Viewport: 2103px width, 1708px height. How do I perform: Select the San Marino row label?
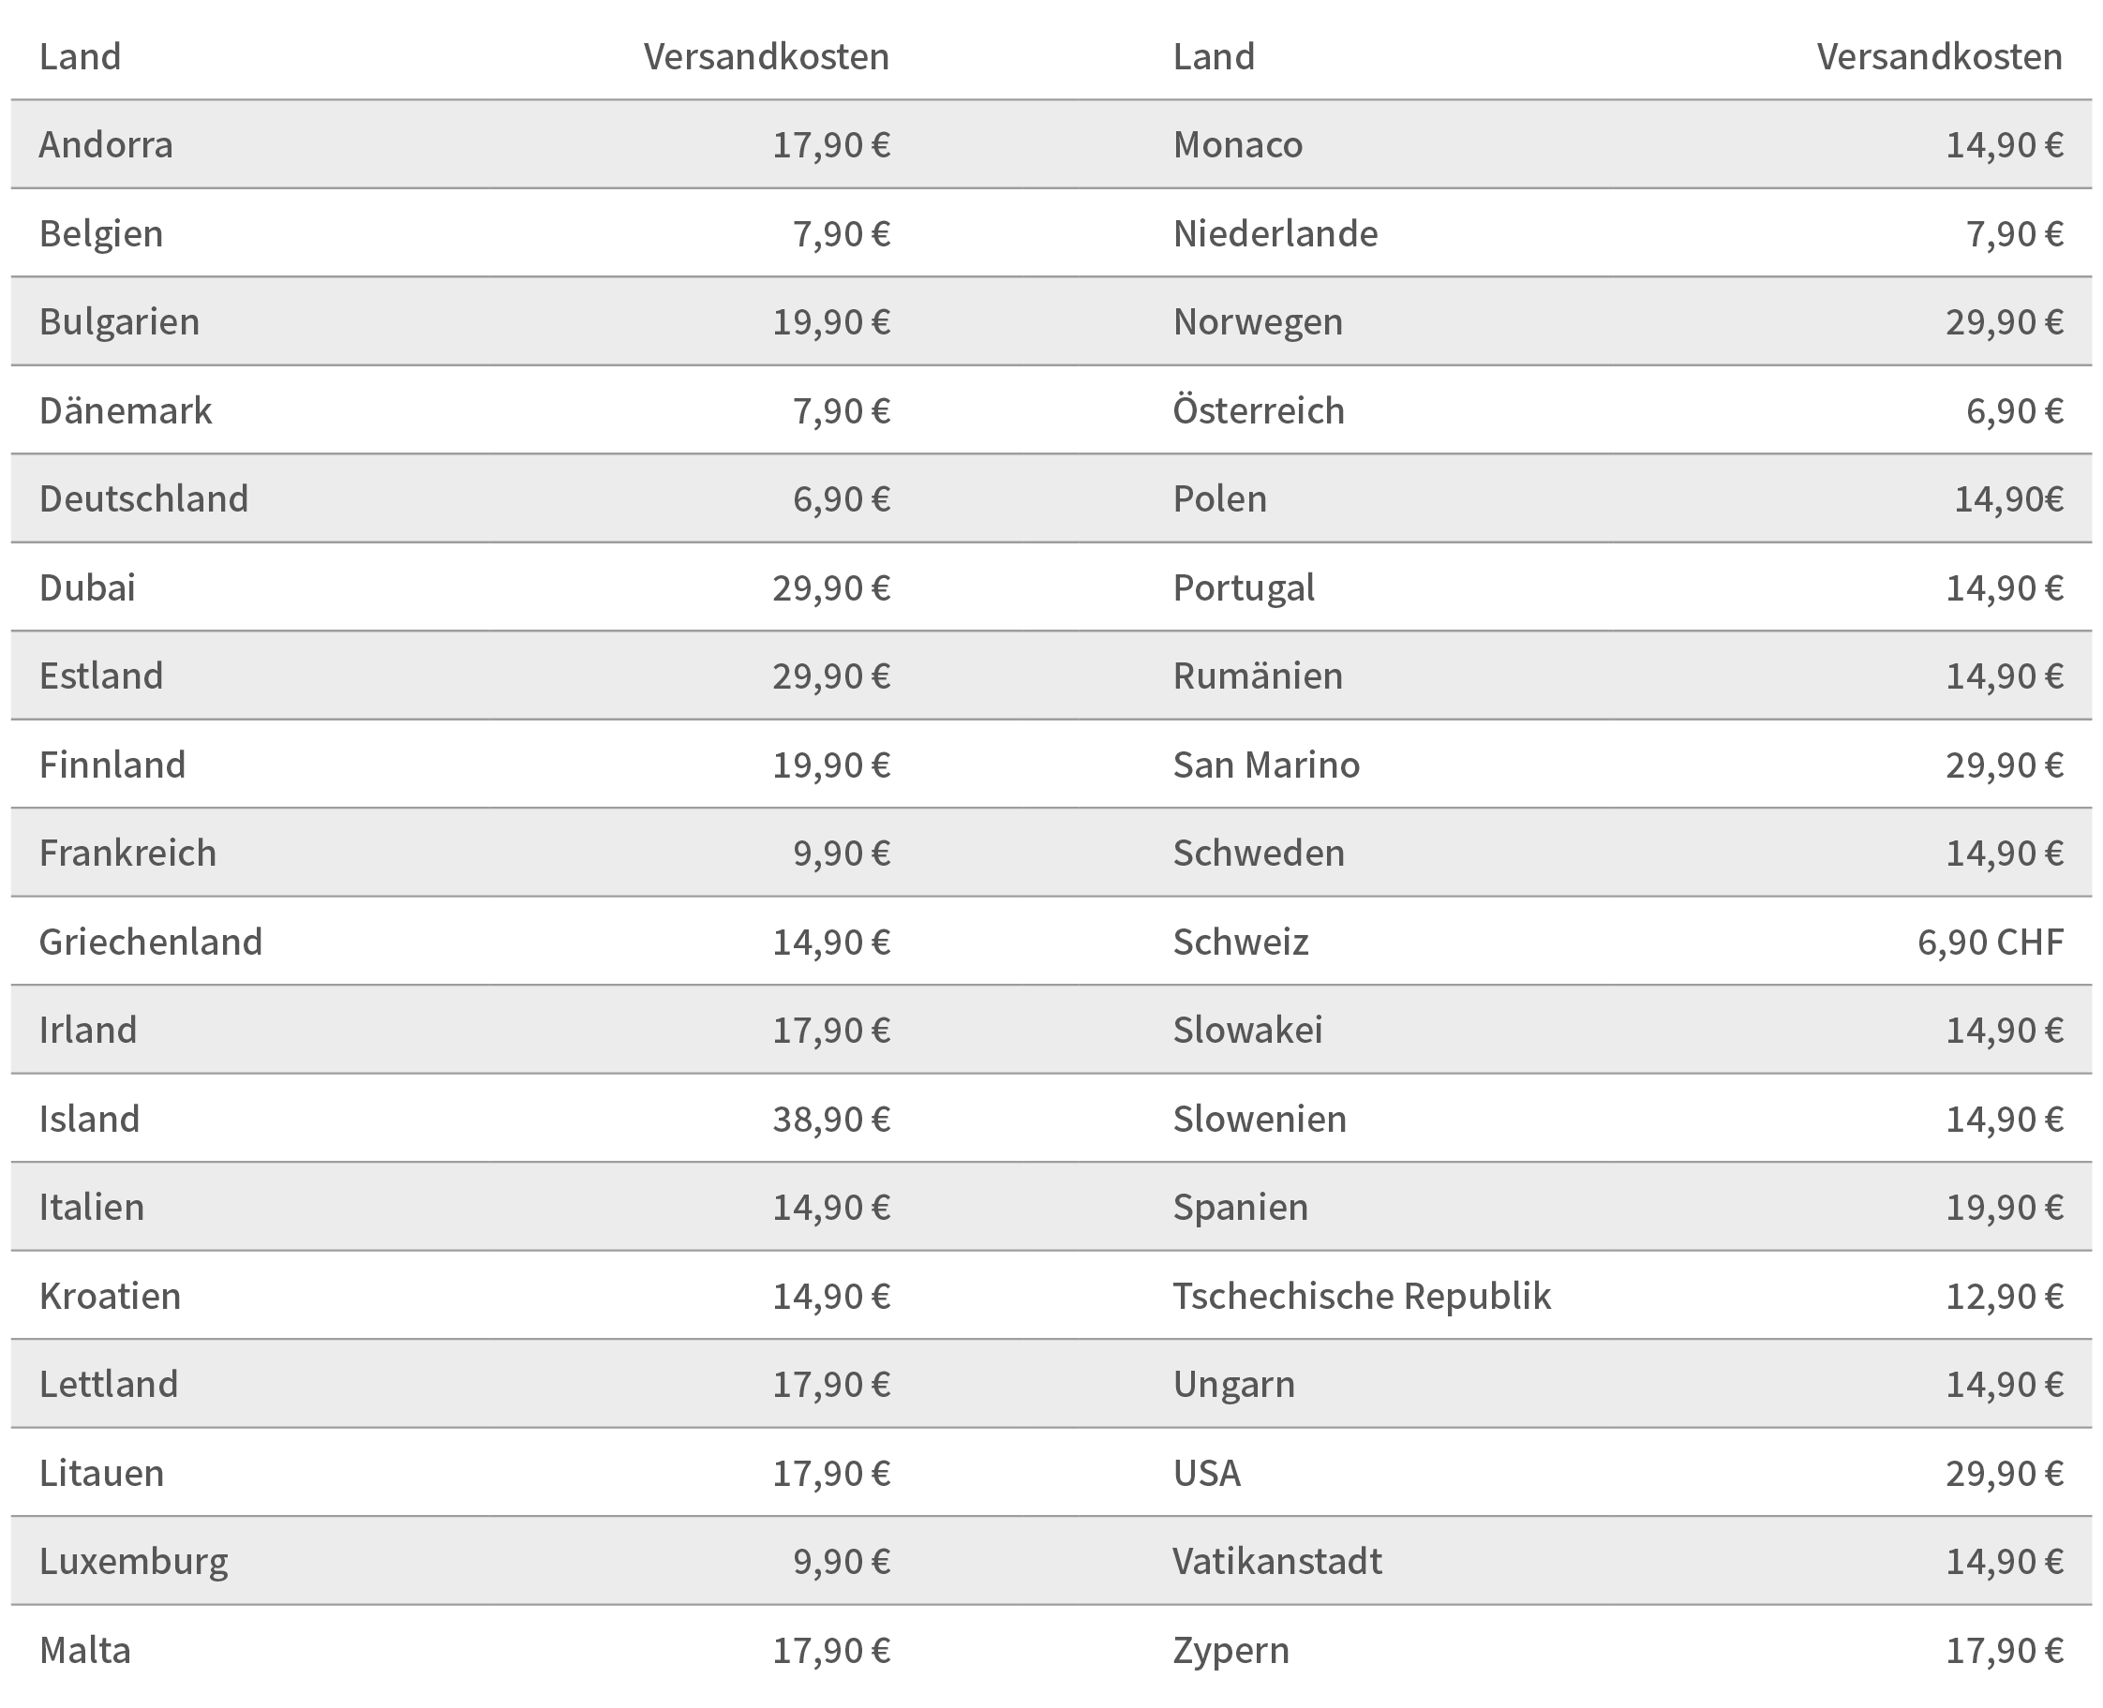click(x=1266, y=765)
